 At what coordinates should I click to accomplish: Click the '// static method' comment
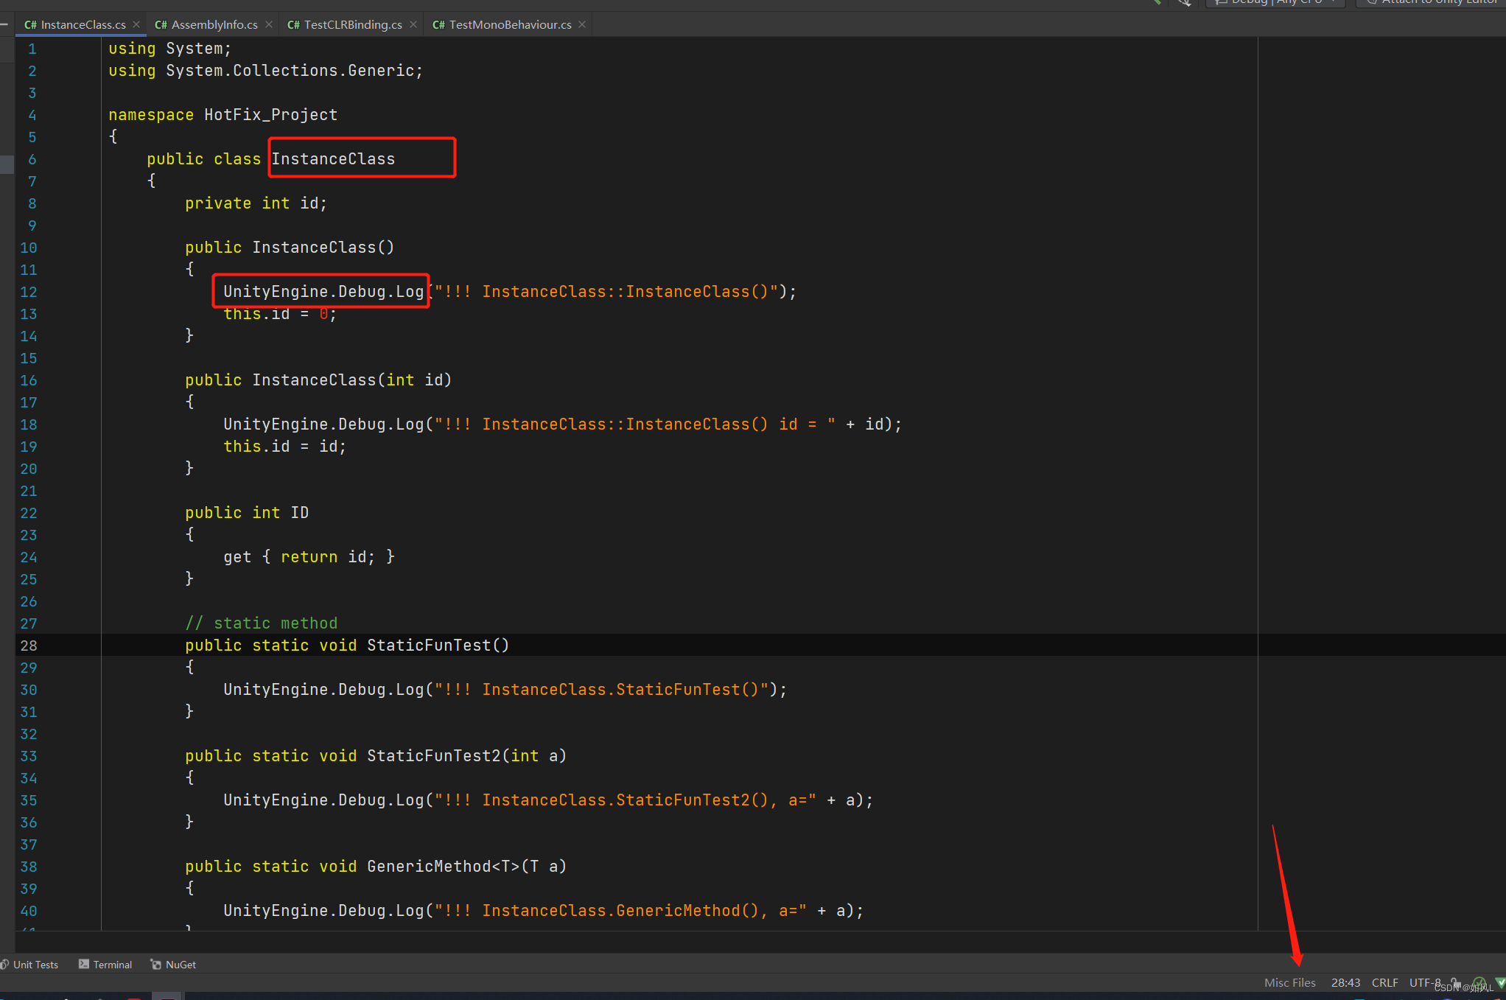tap(262, 623)
